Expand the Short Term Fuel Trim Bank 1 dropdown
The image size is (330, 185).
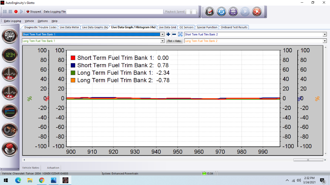coord(162,34)
